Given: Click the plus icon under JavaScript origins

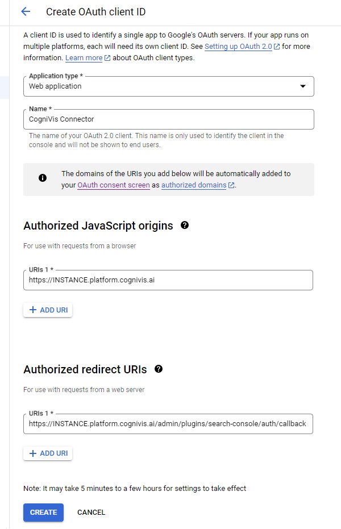Looking at the screenshot, I should click(33, 310).
